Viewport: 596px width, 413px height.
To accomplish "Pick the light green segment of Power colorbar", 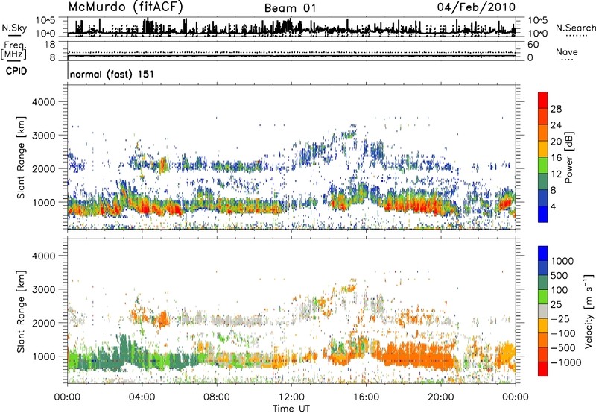I will tap(543, 165).
